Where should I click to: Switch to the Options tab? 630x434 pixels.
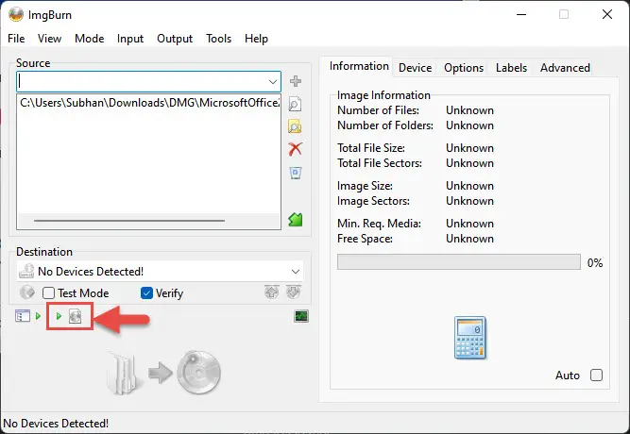coord(464,68)
